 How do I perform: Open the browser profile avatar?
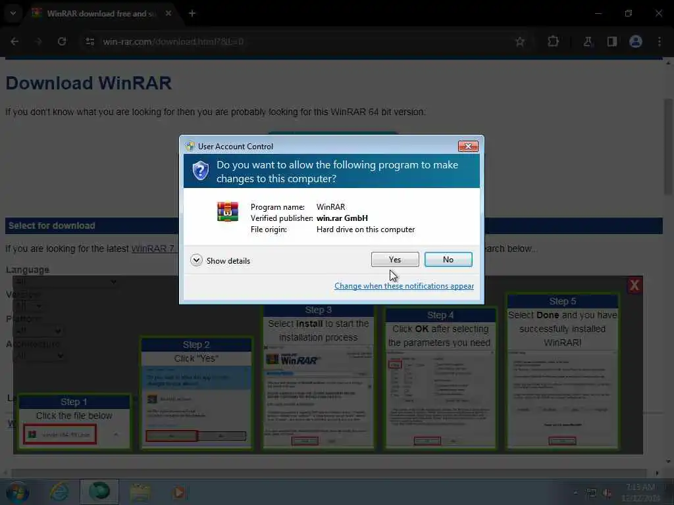pyautogui.click(x=636, y=41)
